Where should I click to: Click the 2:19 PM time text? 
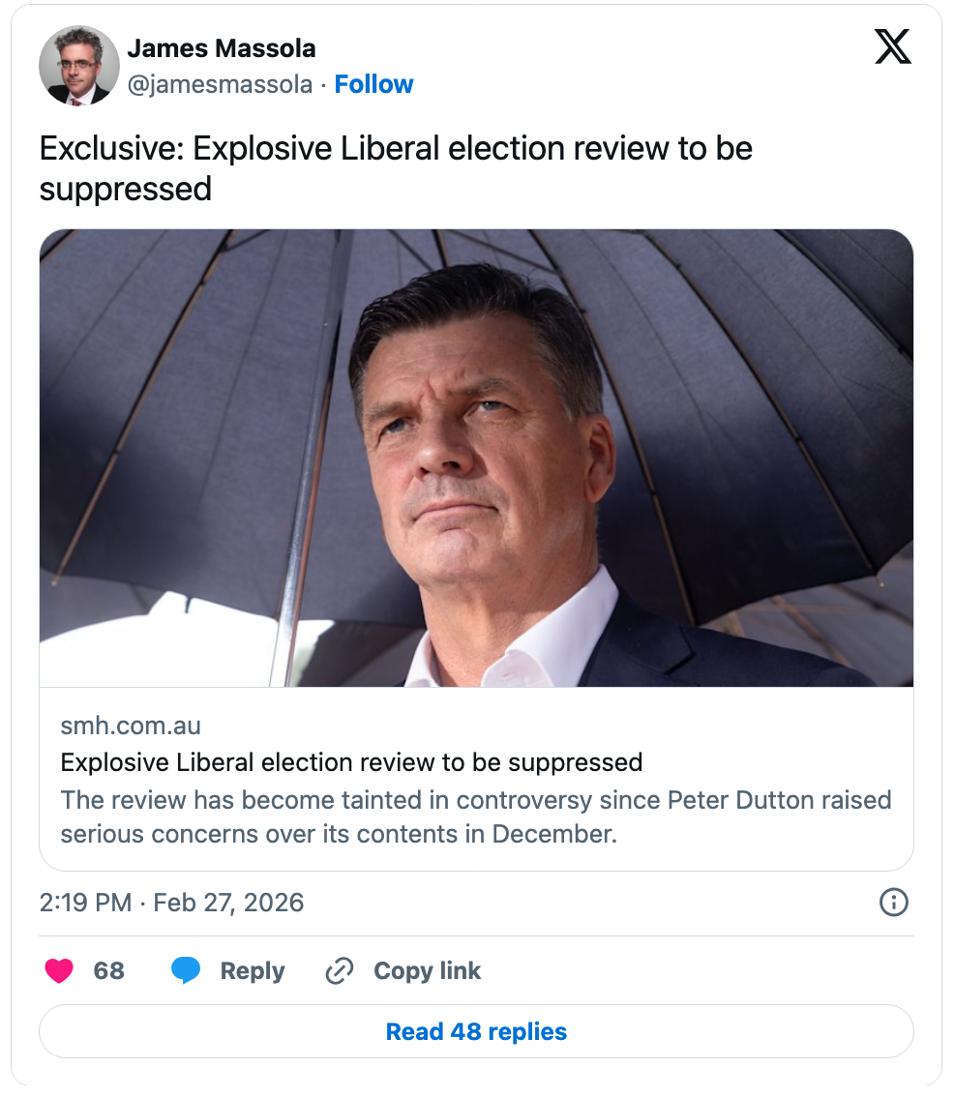click(x=85, y=903)
